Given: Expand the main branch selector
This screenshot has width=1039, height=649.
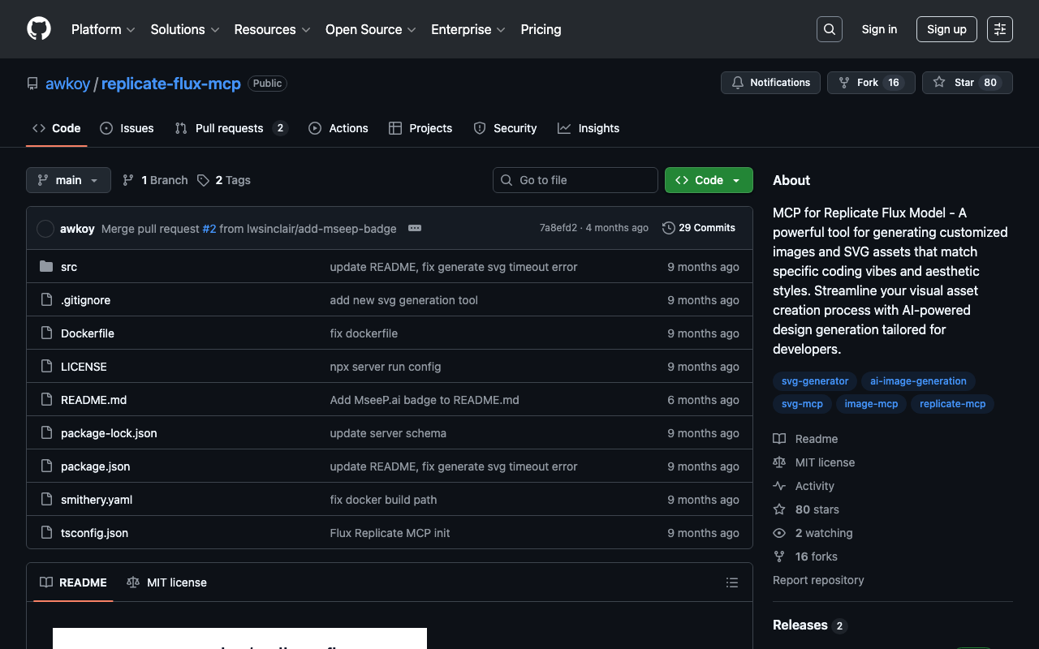Looking at the screenshot, I should point(68,180).
